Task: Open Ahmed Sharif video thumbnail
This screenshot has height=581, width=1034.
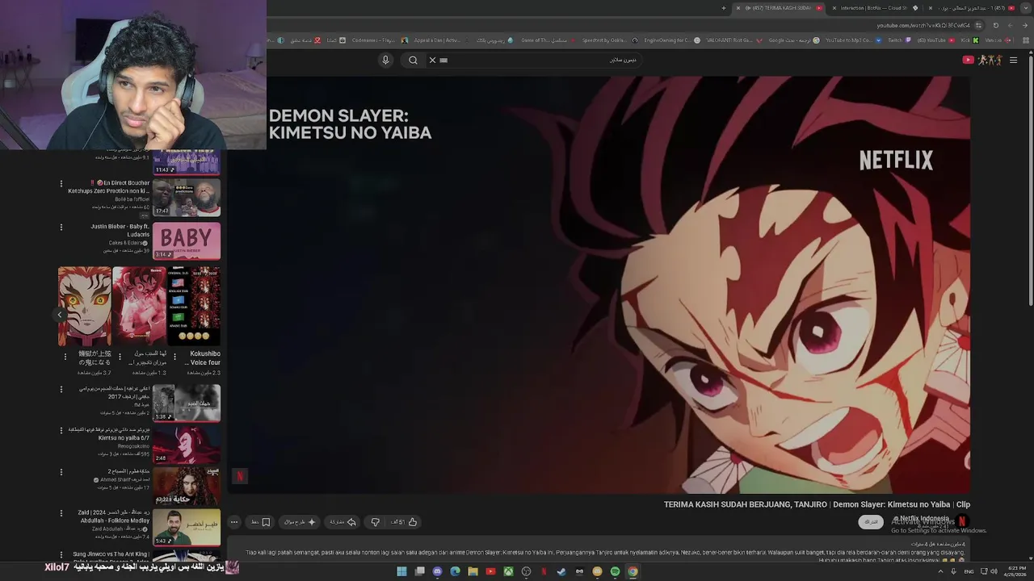Action: tap(187, 486)
